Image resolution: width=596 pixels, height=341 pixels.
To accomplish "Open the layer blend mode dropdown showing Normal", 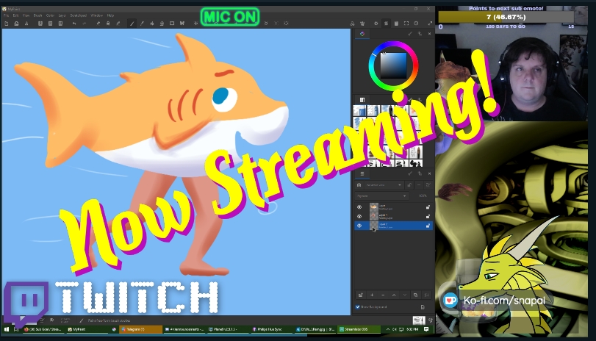I will point(381,196).
